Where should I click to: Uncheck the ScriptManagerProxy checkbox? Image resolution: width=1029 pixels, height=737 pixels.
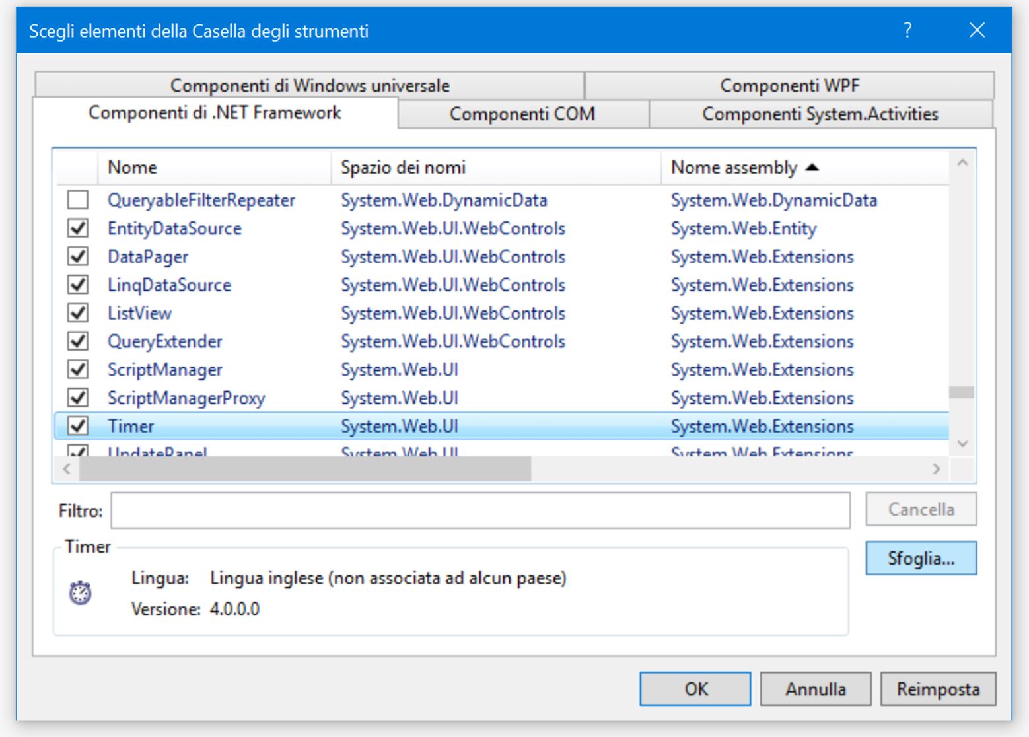coord(78,398)
